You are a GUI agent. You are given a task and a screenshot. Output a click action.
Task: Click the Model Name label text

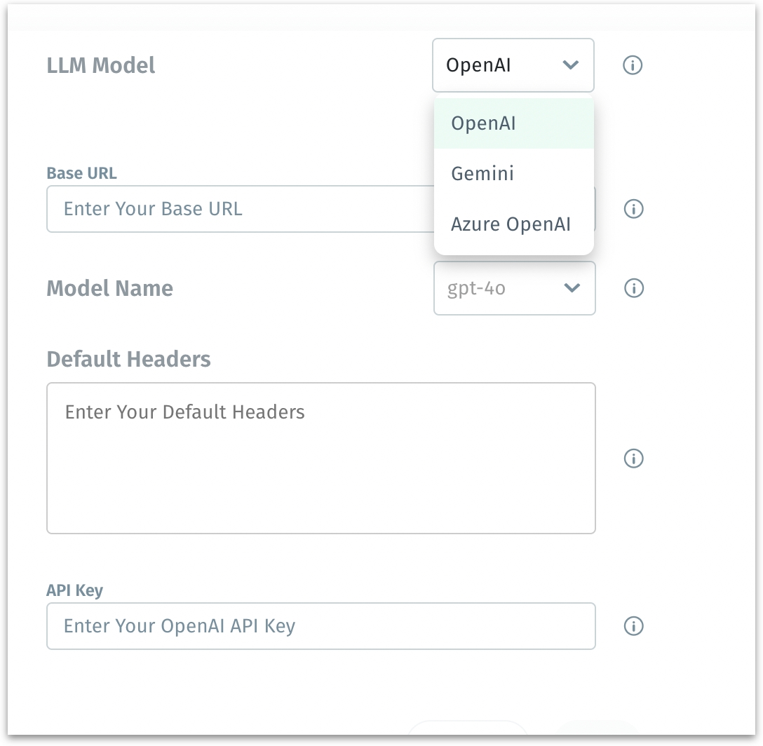[x=109, y=288]
